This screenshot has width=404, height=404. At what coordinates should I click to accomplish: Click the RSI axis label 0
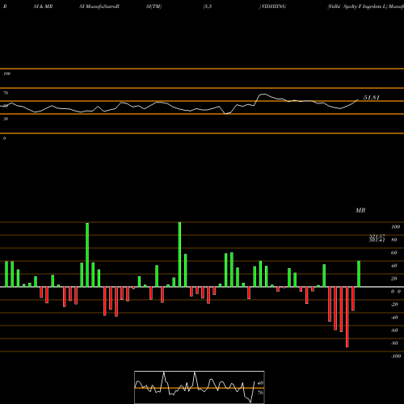[x=5, y=138]
